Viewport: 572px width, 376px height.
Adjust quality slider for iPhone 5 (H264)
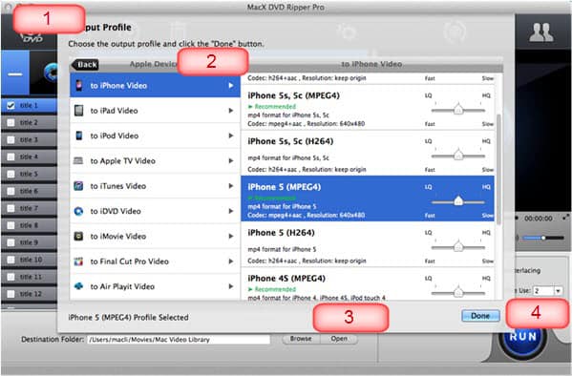click(x=458, y=247)
